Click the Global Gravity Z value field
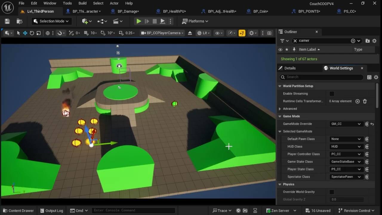The image size is (382, 215). (x=347, y=199)
